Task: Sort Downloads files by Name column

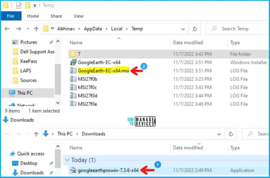Action: (x=76, y=148)
